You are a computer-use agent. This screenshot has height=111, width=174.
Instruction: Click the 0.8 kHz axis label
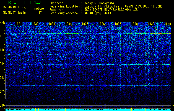pos(2,78)
